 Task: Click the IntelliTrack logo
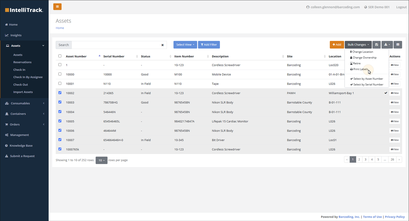tap(24, 10)
